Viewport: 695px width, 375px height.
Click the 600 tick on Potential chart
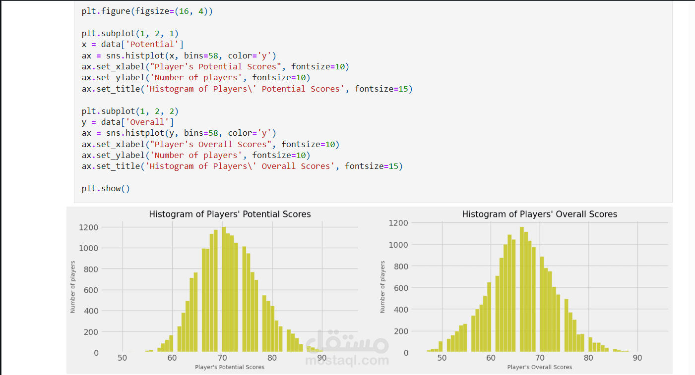(91, 290)
